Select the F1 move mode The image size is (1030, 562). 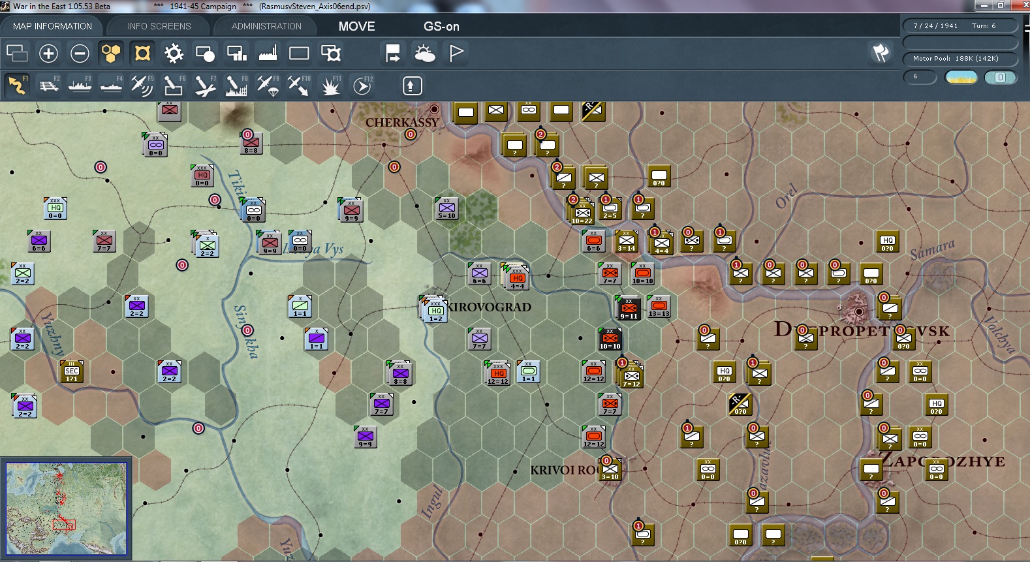[17, 86]
